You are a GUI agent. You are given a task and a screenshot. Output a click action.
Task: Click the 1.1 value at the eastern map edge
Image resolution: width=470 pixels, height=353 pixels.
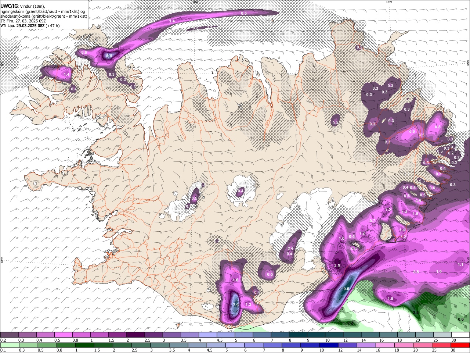pyautogui.click(x=460, y=264)
